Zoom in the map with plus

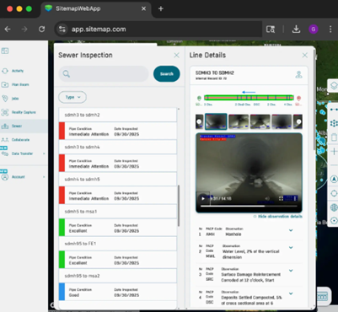(x=334, y=152)
